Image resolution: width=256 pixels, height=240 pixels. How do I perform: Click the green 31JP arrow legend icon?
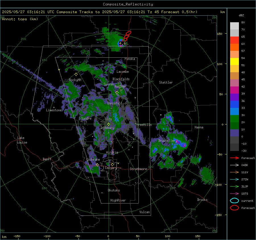click(234, 186)
